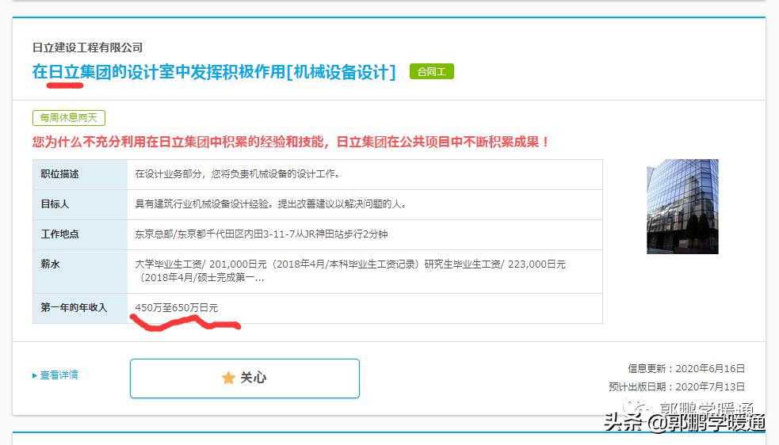Click the 关心 favorite button

coord(244,378)
